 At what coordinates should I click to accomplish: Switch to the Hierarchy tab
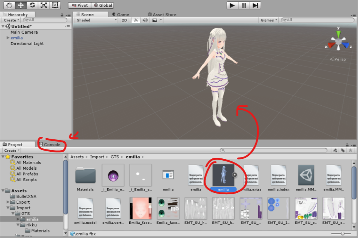tap(18, 15)
